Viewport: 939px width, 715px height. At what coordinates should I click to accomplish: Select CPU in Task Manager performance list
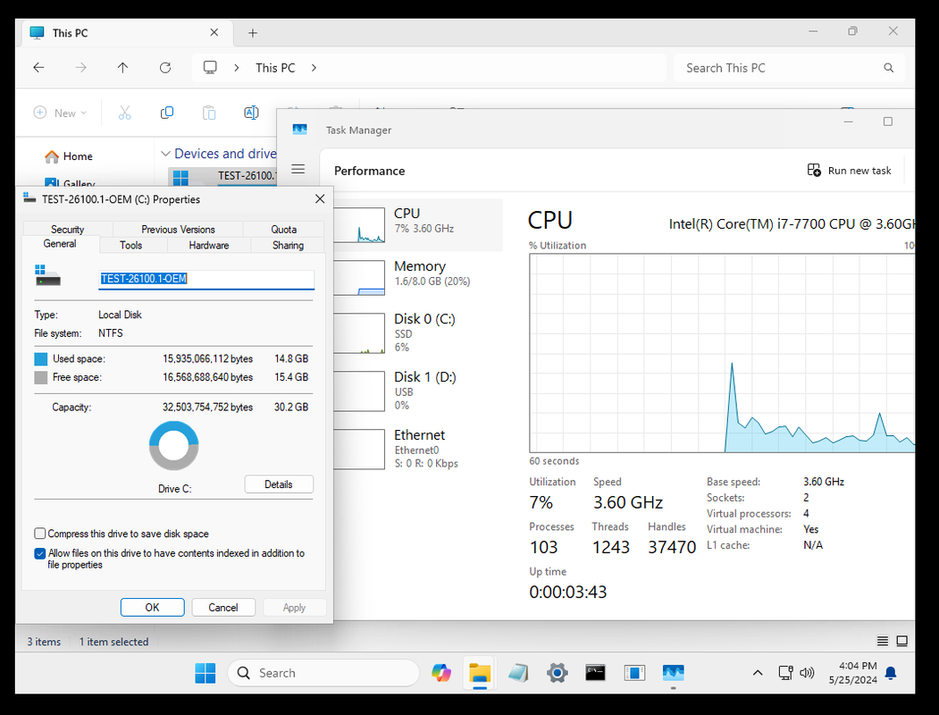pos(417,224)
